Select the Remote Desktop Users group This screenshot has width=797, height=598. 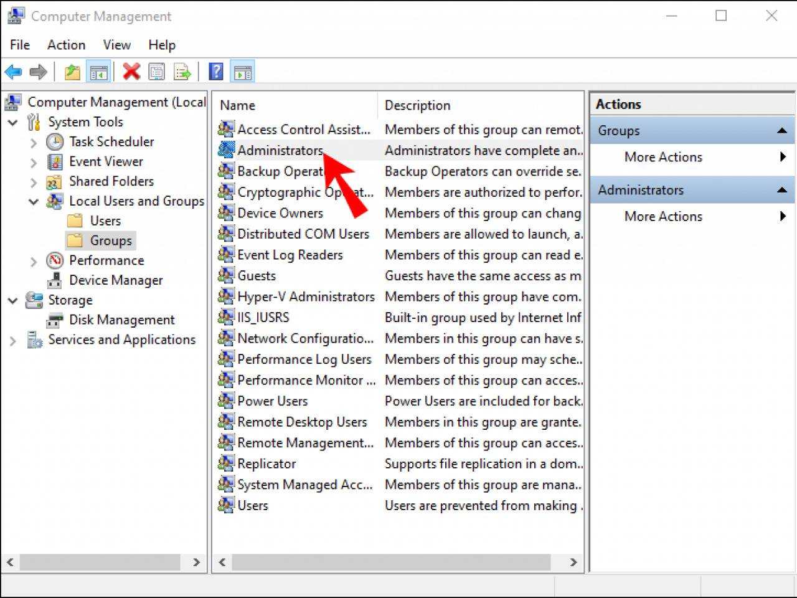point(302,422)
